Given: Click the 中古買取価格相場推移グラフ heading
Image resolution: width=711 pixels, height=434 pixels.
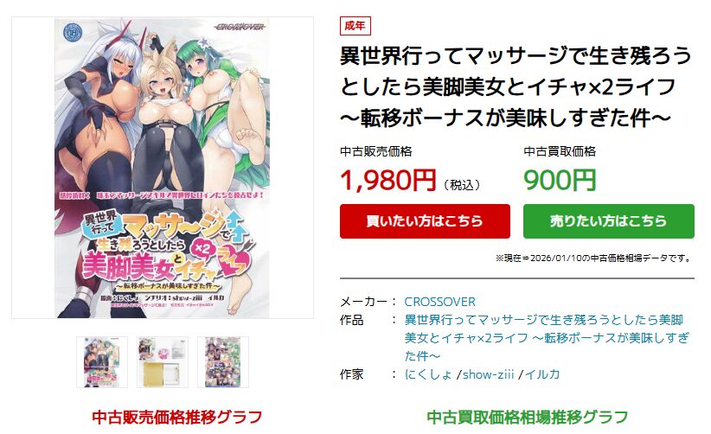Looking at the screenshot, I should [x=528, y=417].
